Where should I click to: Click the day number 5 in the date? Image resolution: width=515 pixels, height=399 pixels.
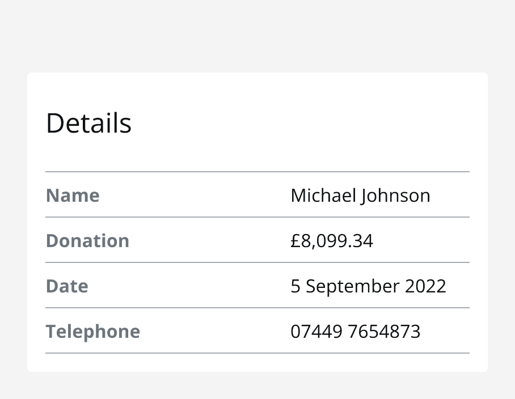[x=296, y=286]
